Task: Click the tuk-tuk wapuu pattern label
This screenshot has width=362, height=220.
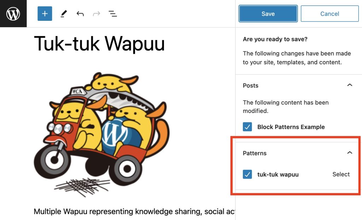Action: click(278, 174)
